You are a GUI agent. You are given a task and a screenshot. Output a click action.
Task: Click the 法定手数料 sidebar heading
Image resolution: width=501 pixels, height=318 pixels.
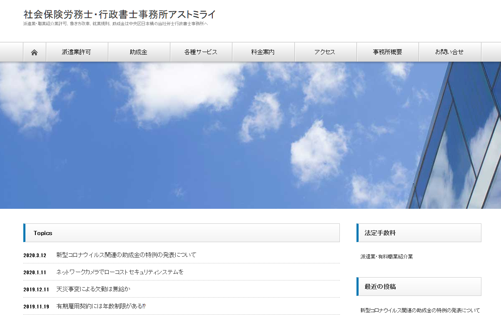378,233
